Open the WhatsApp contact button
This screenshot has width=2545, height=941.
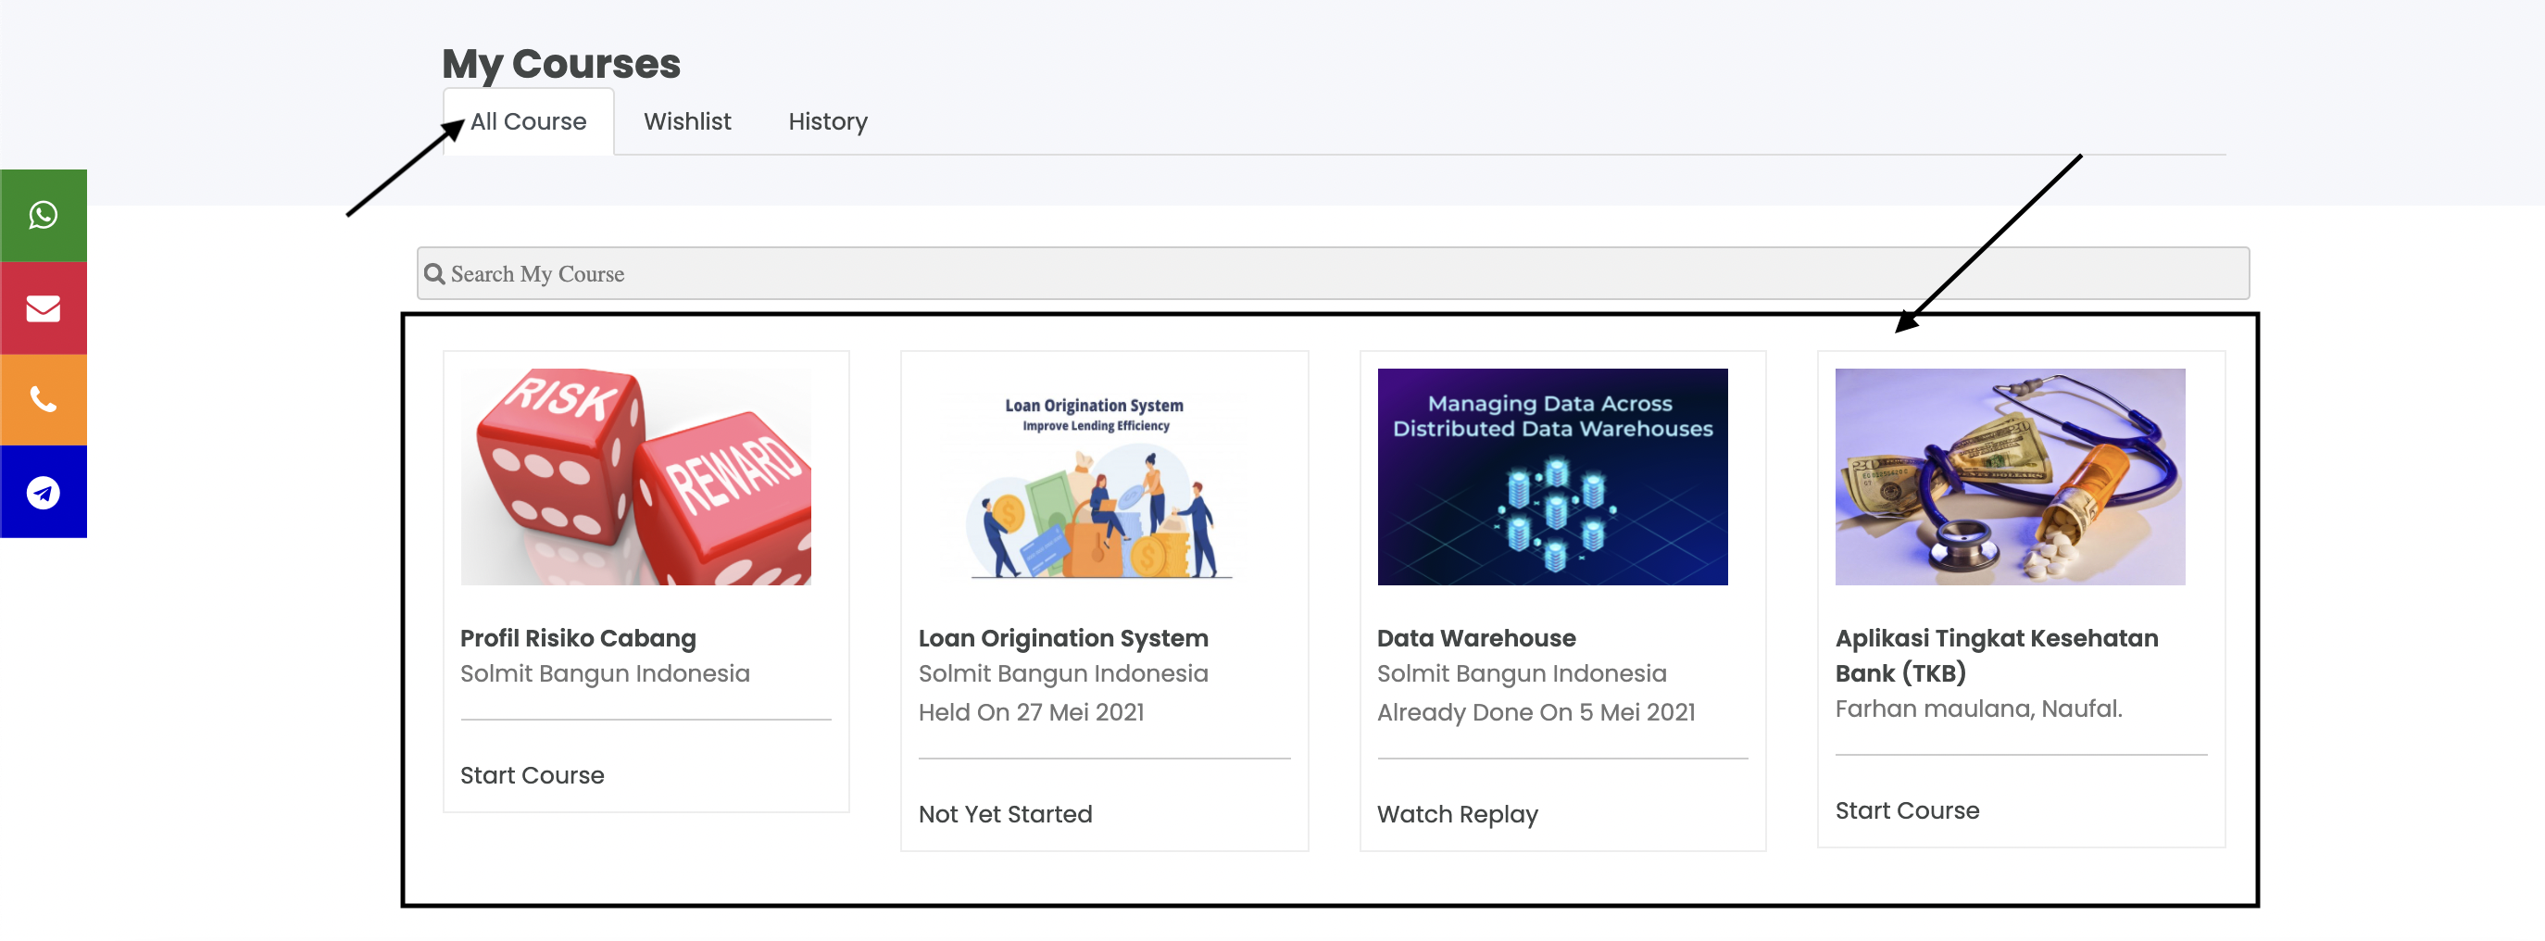[44, 216]
